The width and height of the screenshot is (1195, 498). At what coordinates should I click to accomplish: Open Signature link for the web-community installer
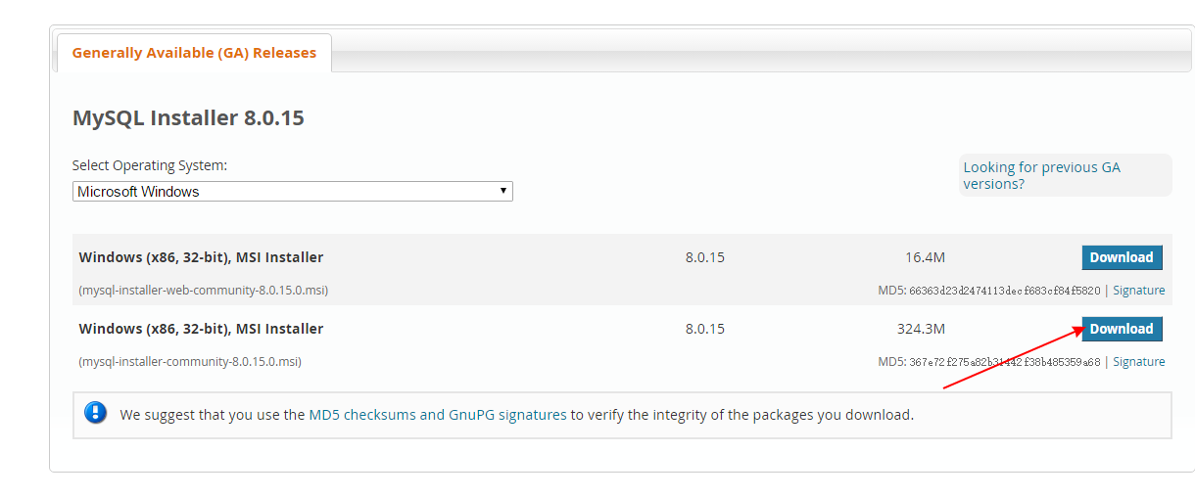click(x=1138, y=291)
